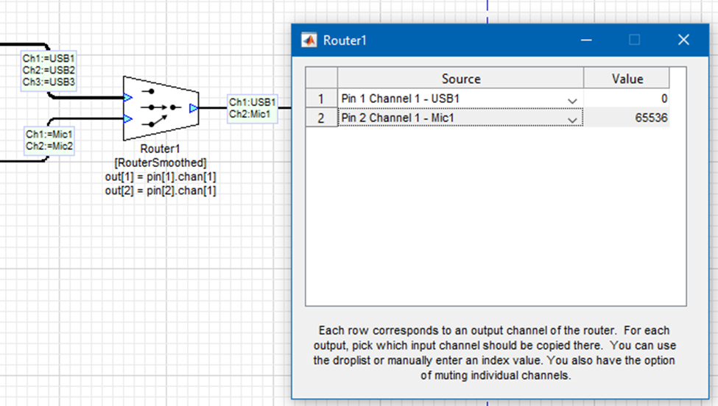This screenshot has height=406, width=718.
Task: Click the Value column header
Action: [627, 79]
